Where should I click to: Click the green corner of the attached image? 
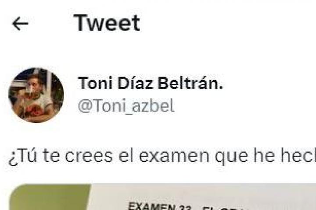click(50, 197)
